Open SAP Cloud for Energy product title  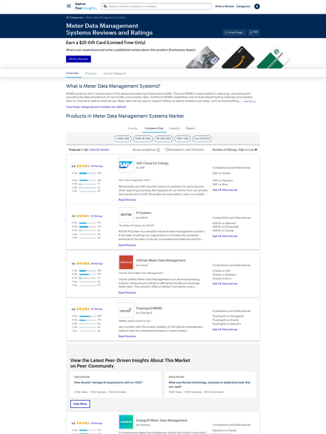coord(152,163)
